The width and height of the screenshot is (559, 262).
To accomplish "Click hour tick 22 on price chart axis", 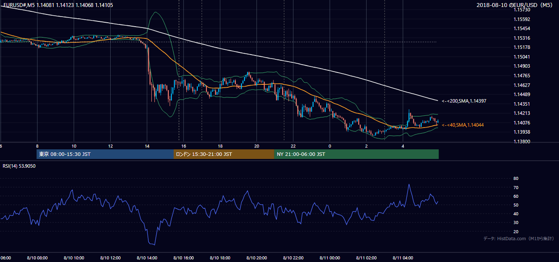I will pyautogui.click(x=293, y=146).
